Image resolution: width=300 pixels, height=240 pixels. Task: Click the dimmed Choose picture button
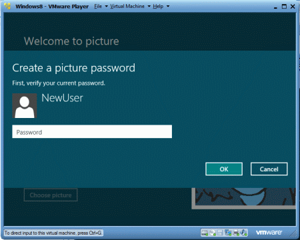point(51,195)
